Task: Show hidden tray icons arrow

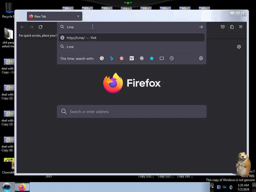Action: tap(212, 187)
